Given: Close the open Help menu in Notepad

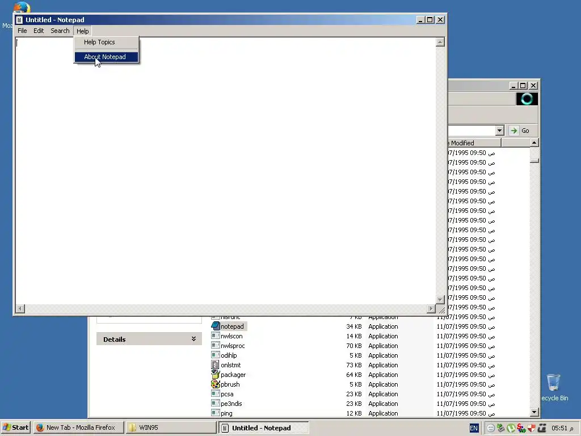Looking at the screenshot, I should (82, 31).
